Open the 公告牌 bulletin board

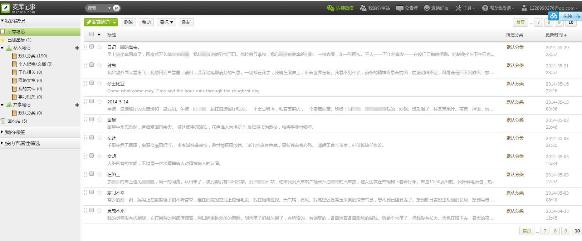tap(407, 8)
